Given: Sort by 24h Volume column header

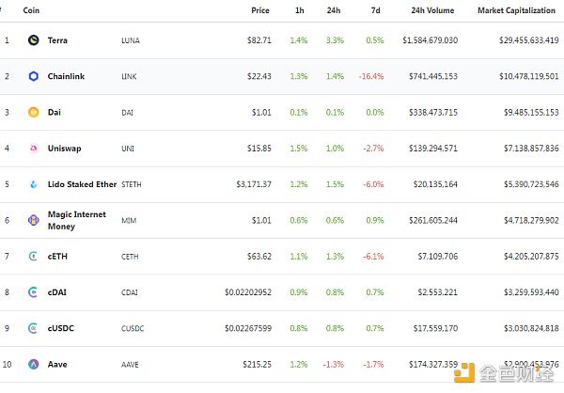Looking at the screenshot, I should (x=434, y=10).
